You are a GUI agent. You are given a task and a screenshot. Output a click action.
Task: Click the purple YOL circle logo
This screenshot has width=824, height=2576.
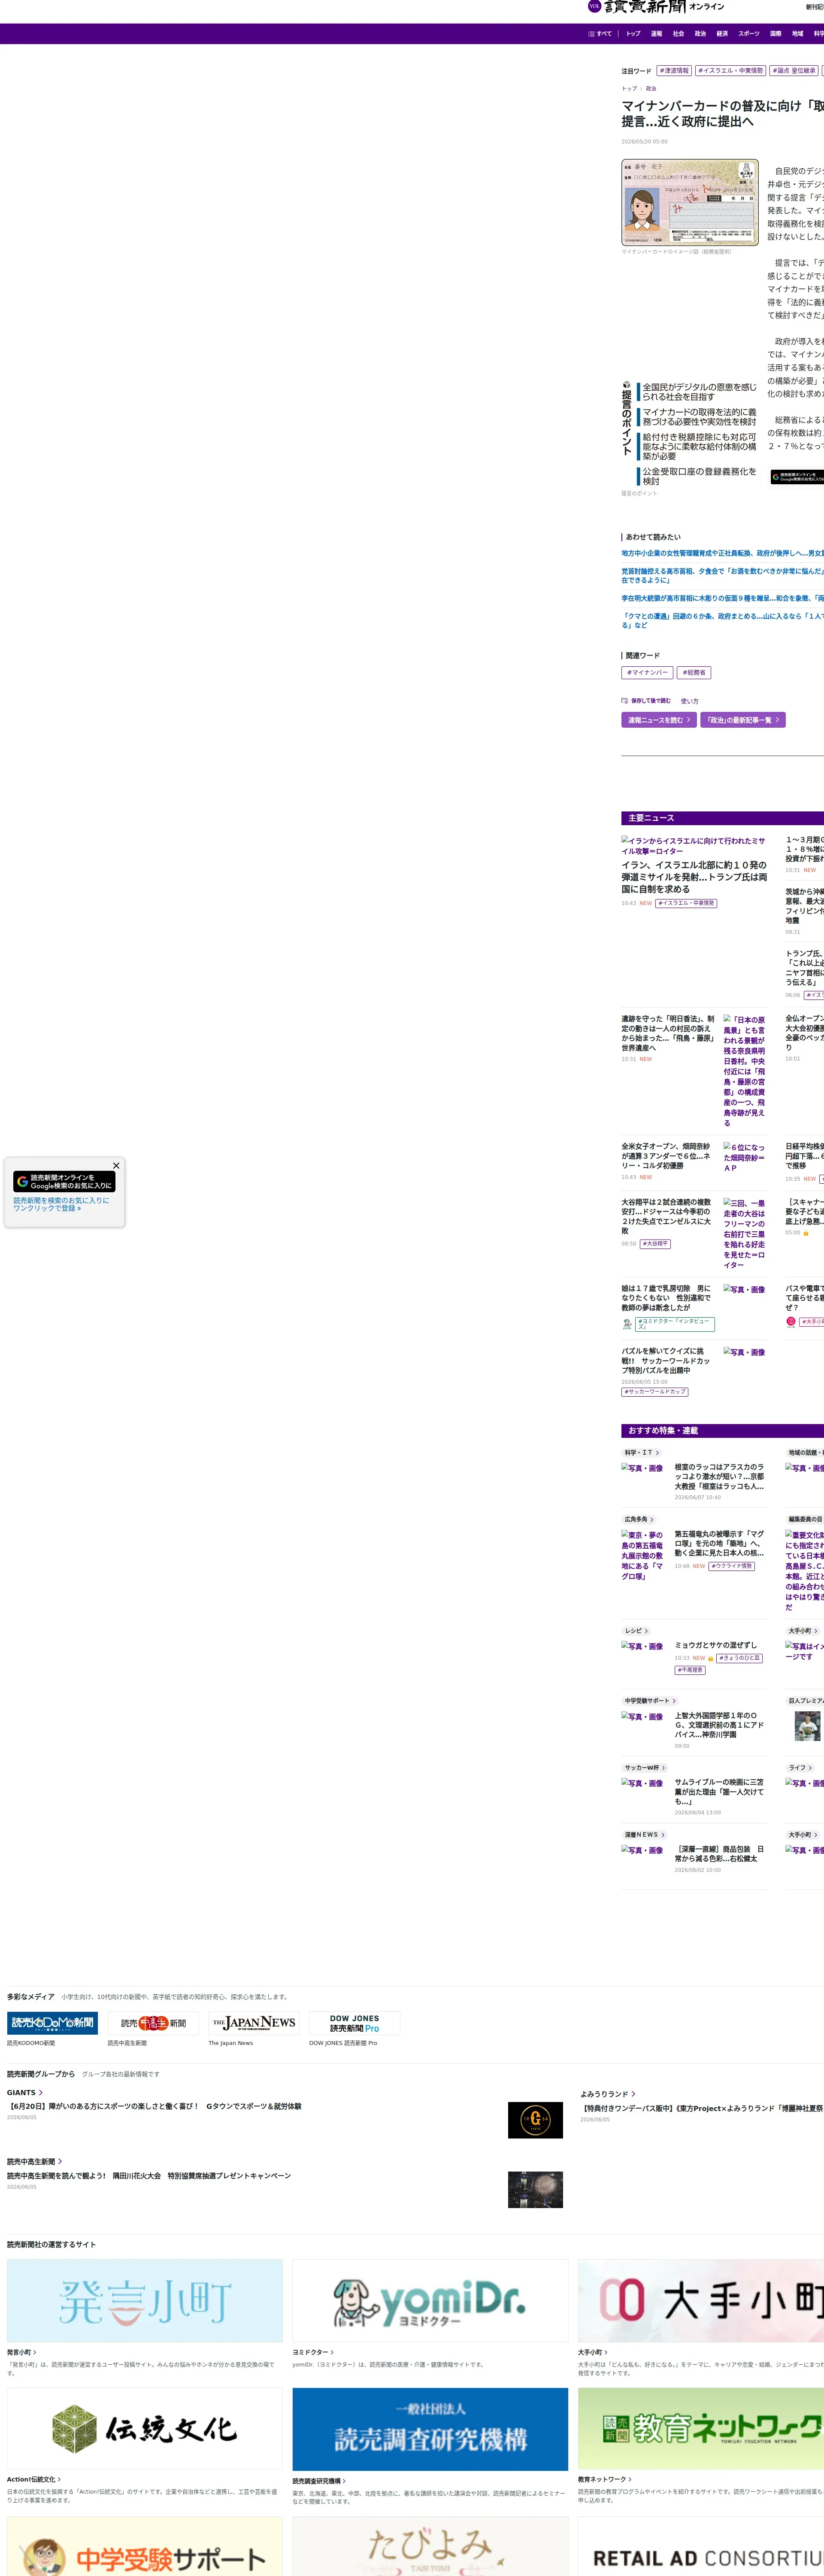(594, 6)
